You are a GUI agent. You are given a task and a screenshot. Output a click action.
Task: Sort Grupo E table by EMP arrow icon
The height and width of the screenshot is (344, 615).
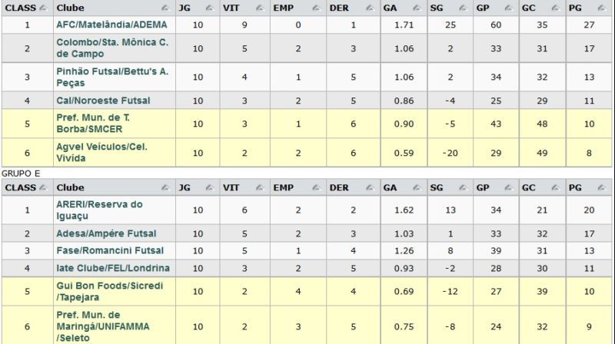316,187
